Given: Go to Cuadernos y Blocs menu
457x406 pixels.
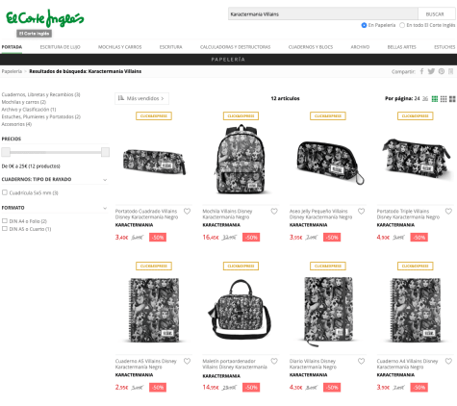Looking at the screenshot, I should coord(311,47).
